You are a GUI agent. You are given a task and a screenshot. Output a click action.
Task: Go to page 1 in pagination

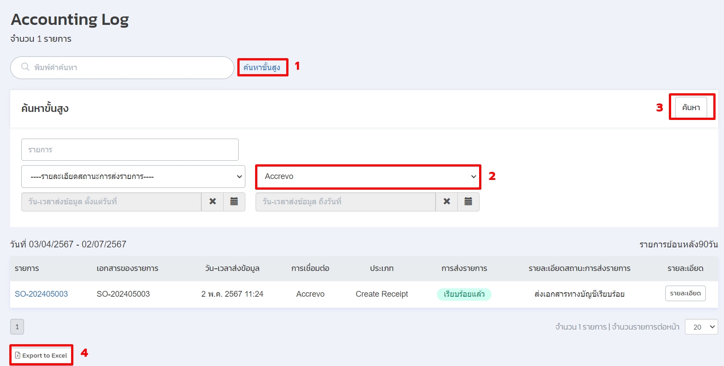coord(17,327)
